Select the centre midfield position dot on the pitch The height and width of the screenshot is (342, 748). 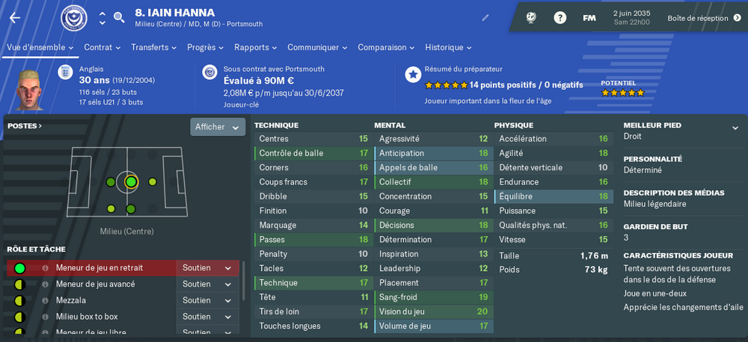pyautogui.click(x=131, y=182)
